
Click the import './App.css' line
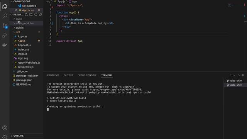click(x=70, y=5)
